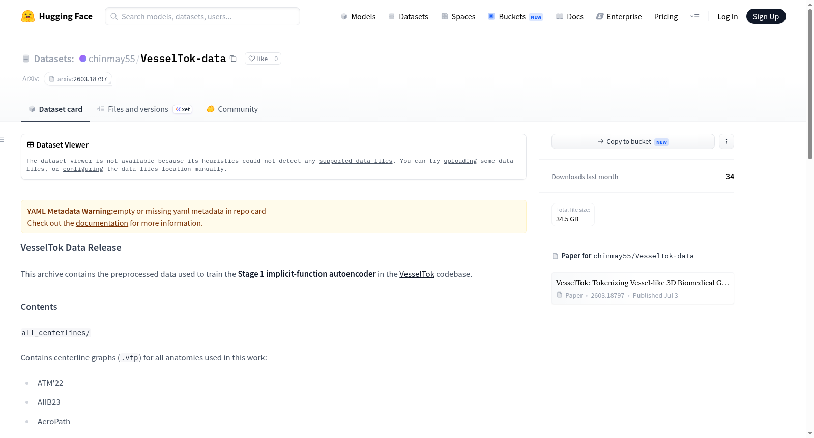Click the VesselTok-data dataset title
The image size is (814, 438).
point(183,59)
